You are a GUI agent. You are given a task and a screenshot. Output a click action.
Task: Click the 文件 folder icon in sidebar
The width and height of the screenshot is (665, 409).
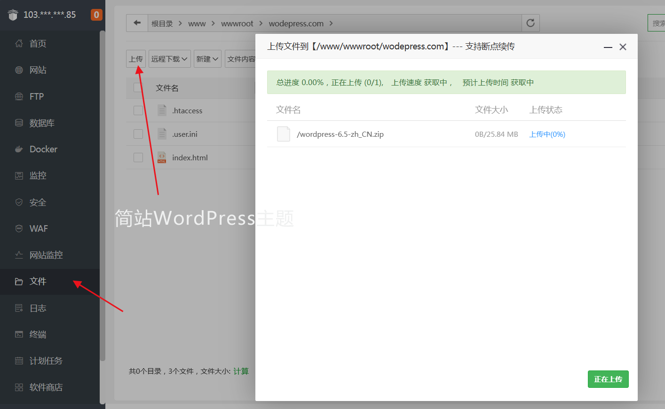click(19, 282)
